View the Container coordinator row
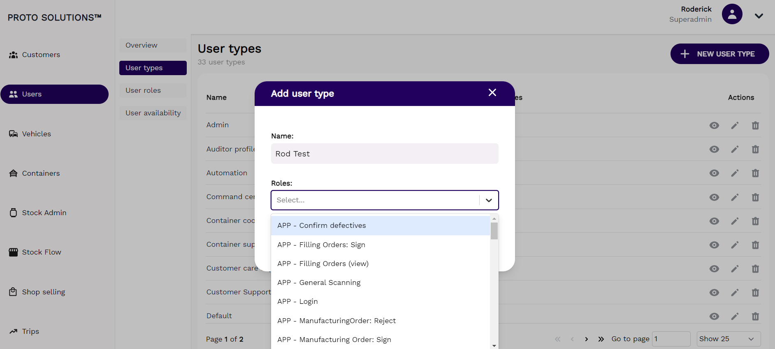The image size is (775, 349). pyautogui.click(x=714, y=221)
